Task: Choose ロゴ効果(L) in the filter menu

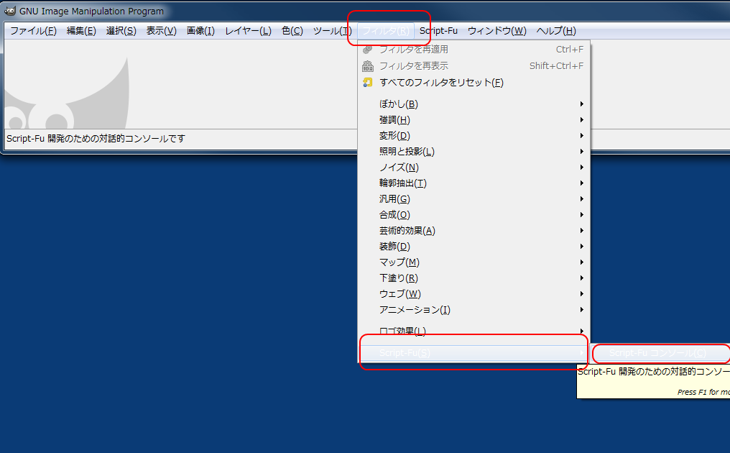Action: [x=474, y=331]
